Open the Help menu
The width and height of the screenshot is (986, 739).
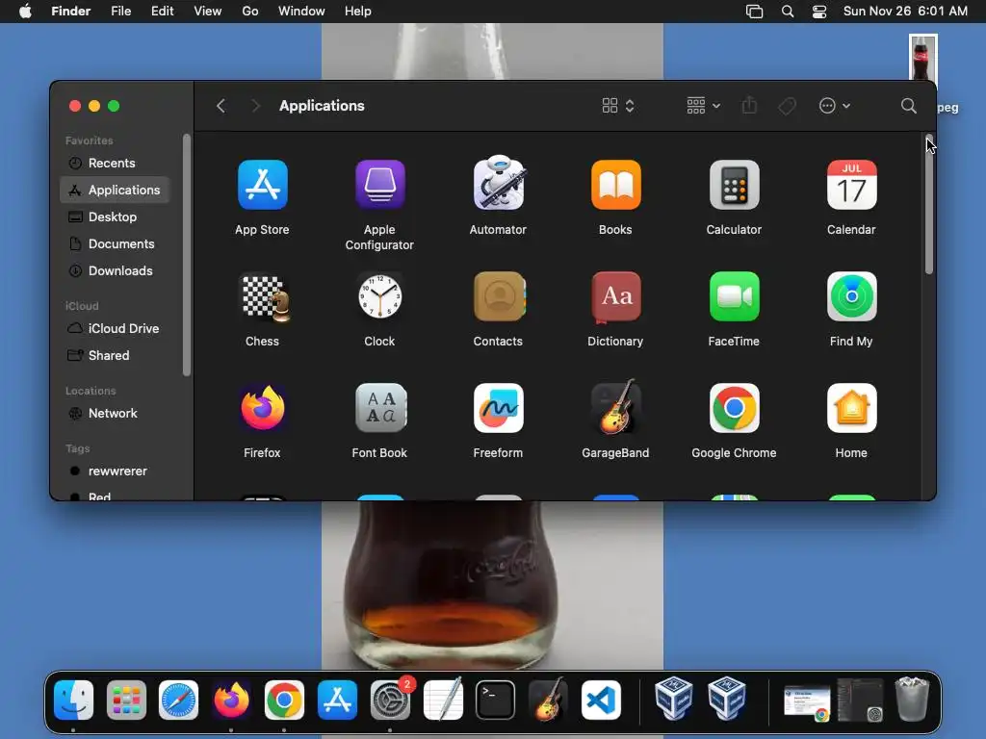pos(358,12)
